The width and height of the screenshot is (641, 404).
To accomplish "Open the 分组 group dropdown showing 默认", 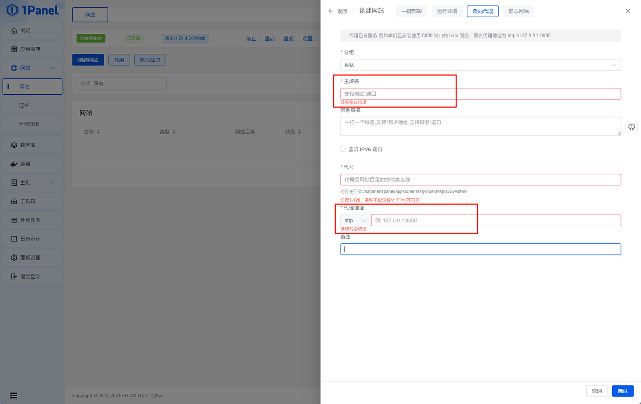I will point(480,65).
